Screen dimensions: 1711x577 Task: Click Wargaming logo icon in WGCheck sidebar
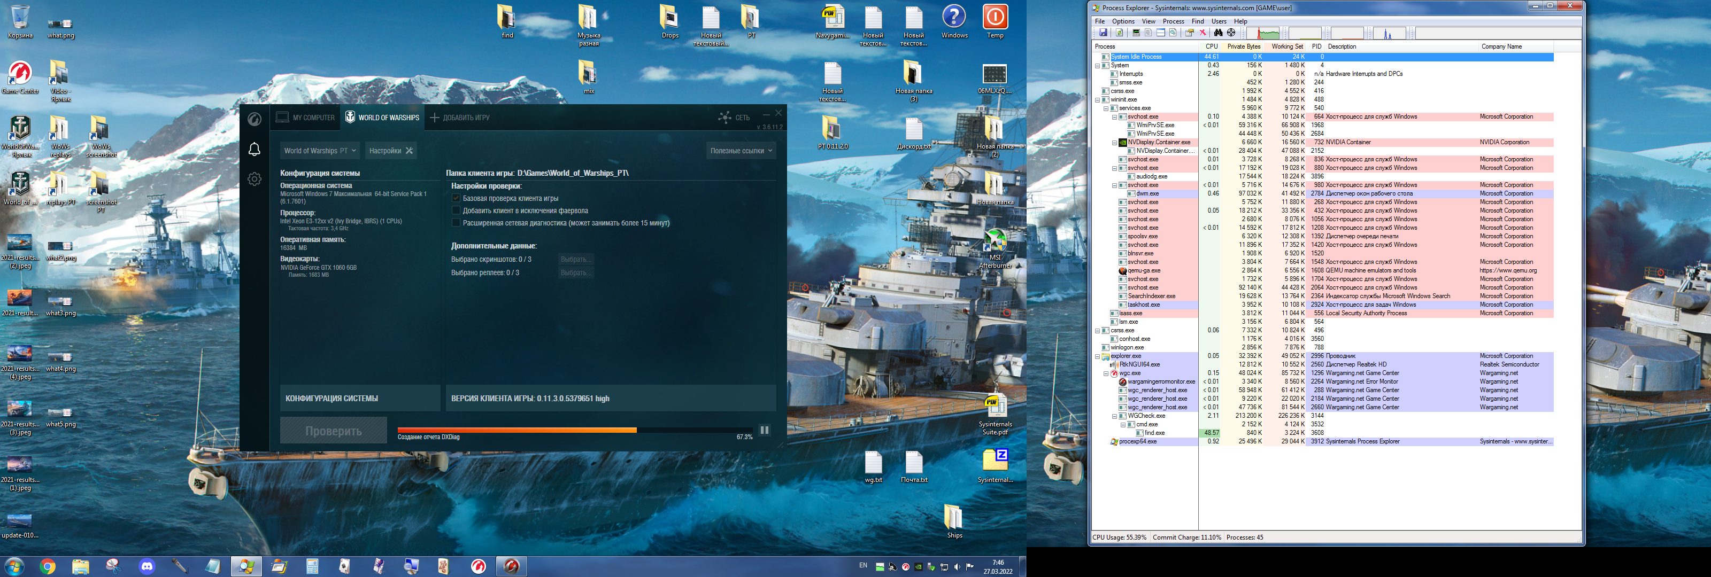255,119
